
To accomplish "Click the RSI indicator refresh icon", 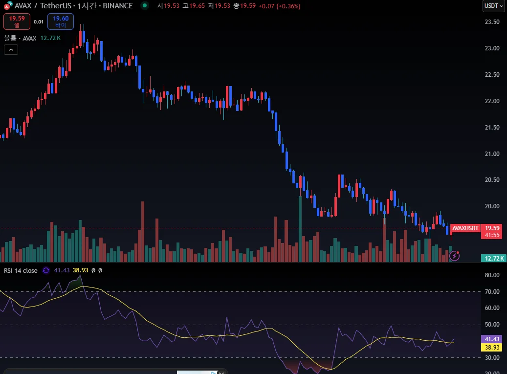I will click(46, 270).
